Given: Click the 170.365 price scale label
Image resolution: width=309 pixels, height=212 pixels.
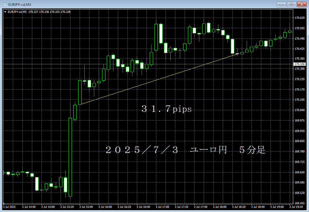Looking at the screenshot, I should [299, 58].
